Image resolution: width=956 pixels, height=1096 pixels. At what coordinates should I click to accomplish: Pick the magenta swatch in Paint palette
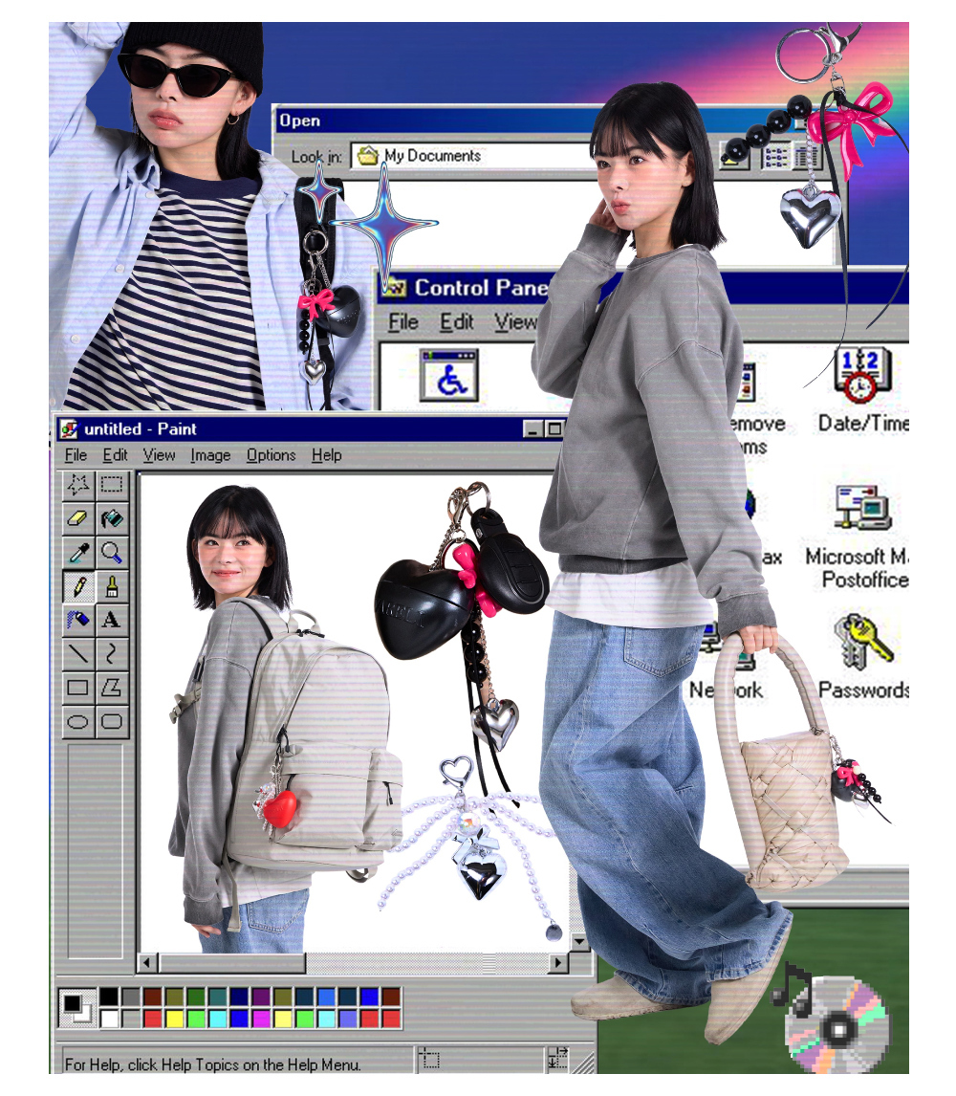tap(261, 1019)
